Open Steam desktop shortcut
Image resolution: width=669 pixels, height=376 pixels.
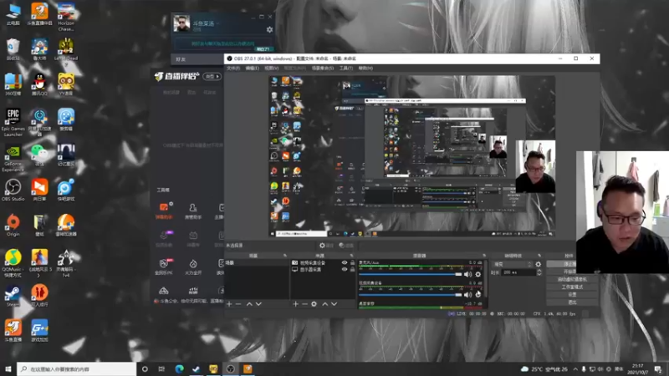13,297
